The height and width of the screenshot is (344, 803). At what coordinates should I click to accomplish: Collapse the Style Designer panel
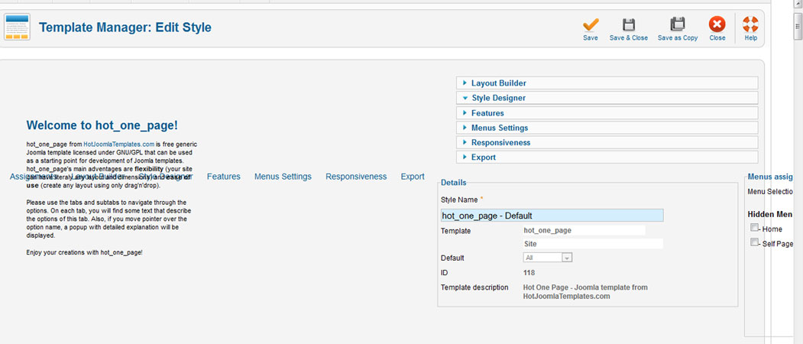(x=607, y=98)
